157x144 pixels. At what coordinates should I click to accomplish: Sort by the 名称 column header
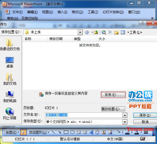(x=35, y=39)
